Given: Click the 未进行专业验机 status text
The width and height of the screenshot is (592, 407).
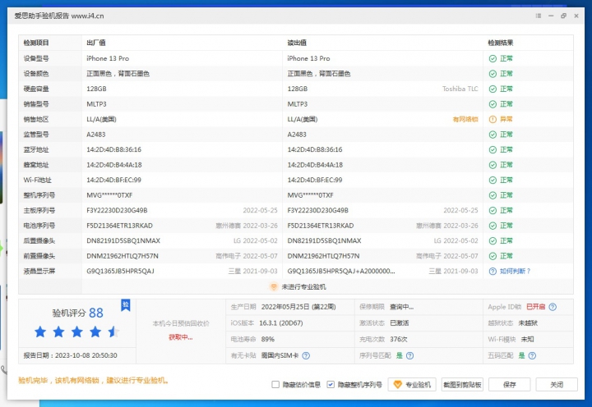Looking at the screenshot, I should click(x=304, y=286).
